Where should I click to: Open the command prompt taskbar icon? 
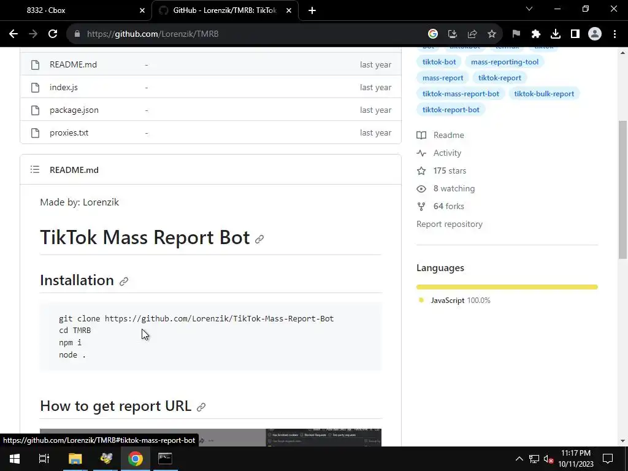pyautogui.click(x=164, y=459)
